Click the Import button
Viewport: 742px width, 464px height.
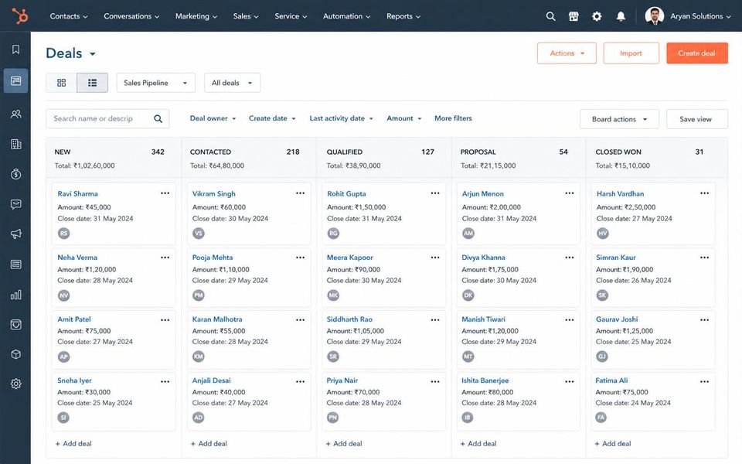coord(631,53)
